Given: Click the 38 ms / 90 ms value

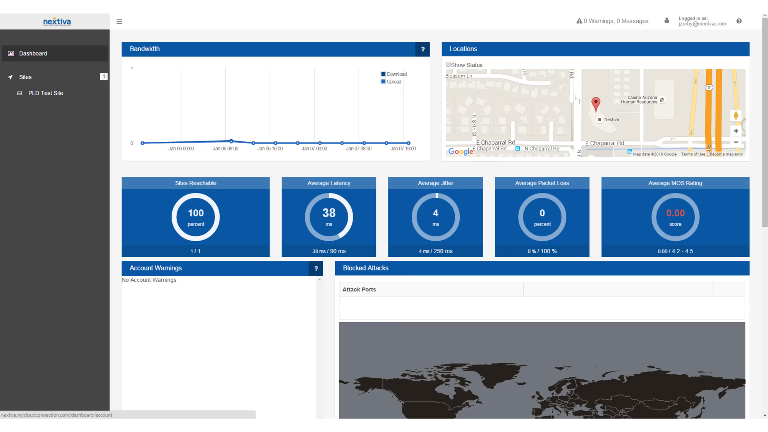Looking at the screenshot, I should pos(329,252).
